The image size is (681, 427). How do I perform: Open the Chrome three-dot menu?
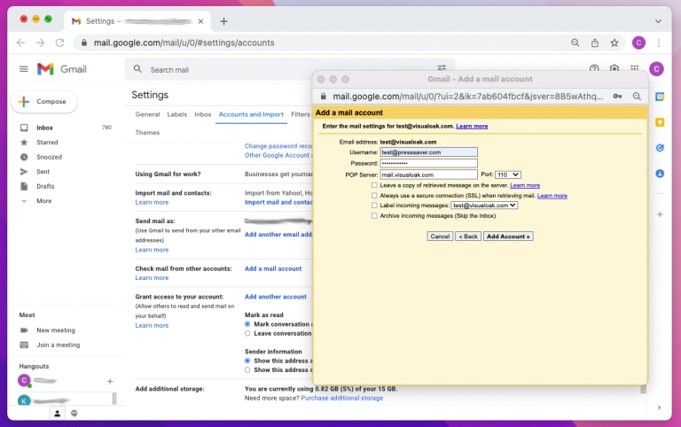[x=659, y=43]
